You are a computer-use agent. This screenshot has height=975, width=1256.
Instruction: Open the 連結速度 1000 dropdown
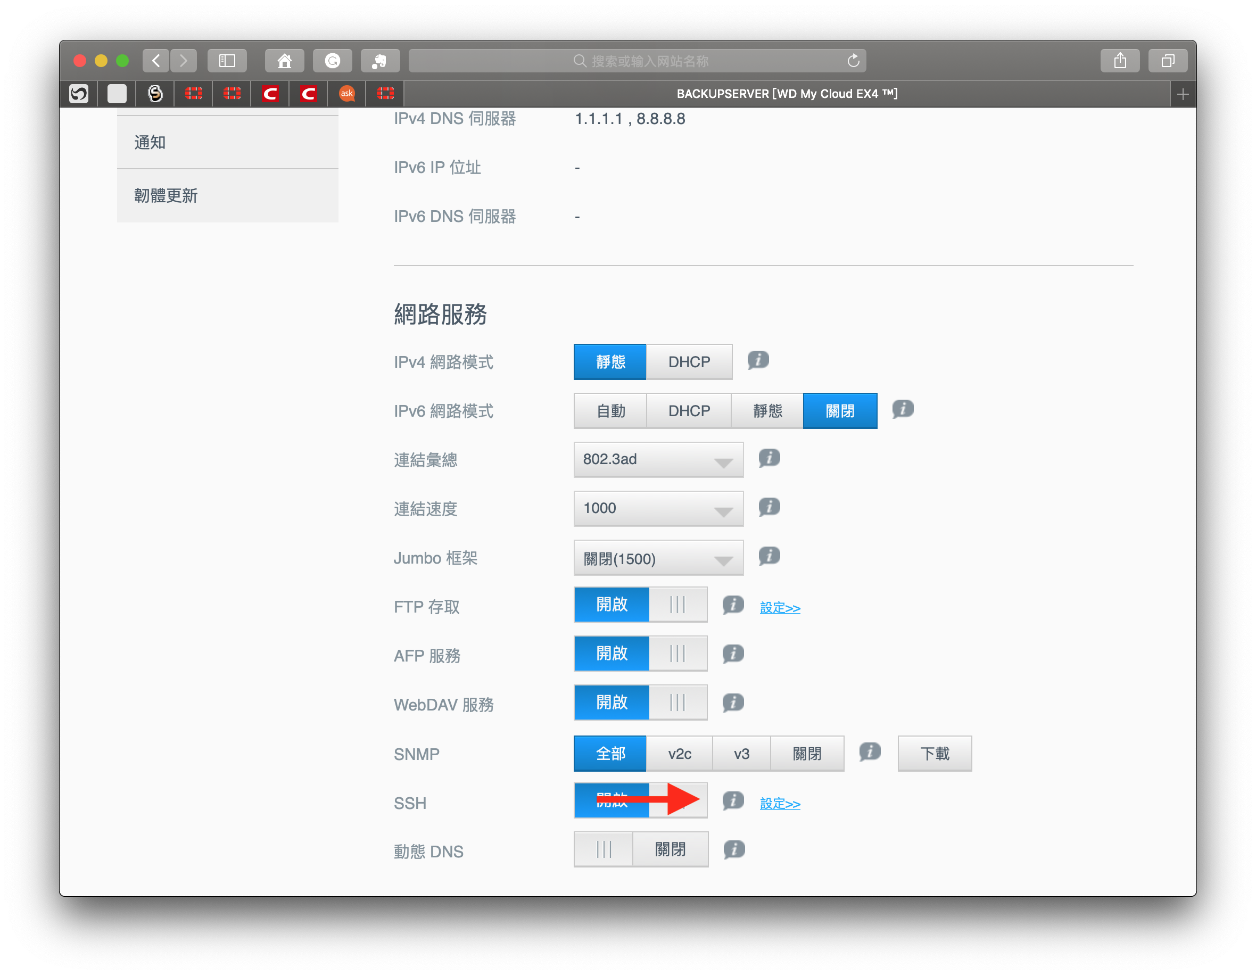(x=658, y=508)
